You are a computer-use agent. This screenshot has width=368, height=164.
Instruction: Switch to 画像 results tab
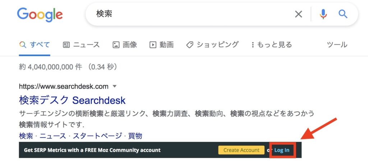[125, 44]
